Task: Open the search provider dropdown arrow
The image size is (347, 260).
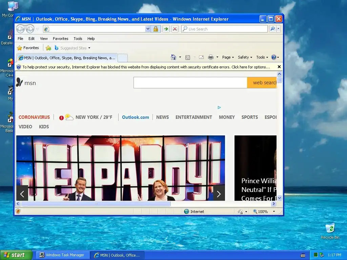Action: 279,29
